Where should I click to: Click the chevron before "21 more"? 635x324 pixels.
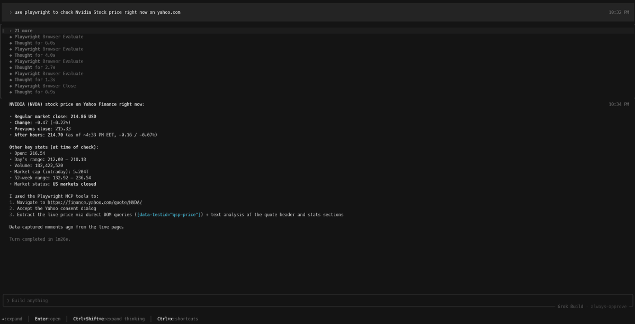11,31
